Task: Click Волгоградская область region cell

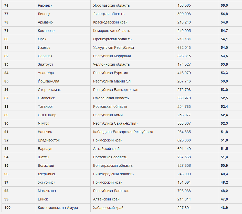Action: [x=113, y=165]
